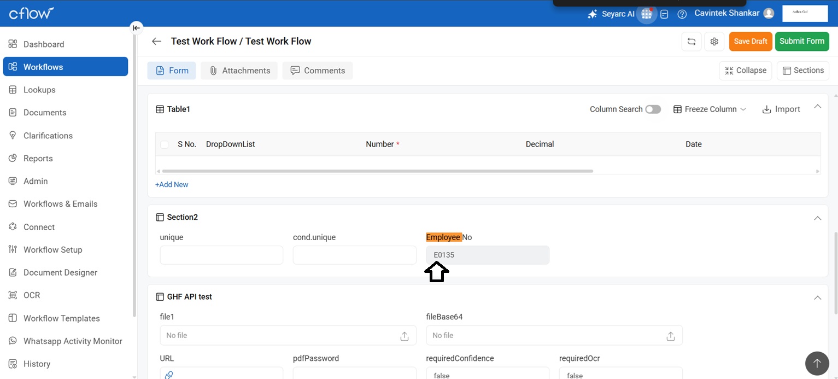Collapse the Section2 panel chevron
Screen dimensions: 838x379
pos(817,218)
